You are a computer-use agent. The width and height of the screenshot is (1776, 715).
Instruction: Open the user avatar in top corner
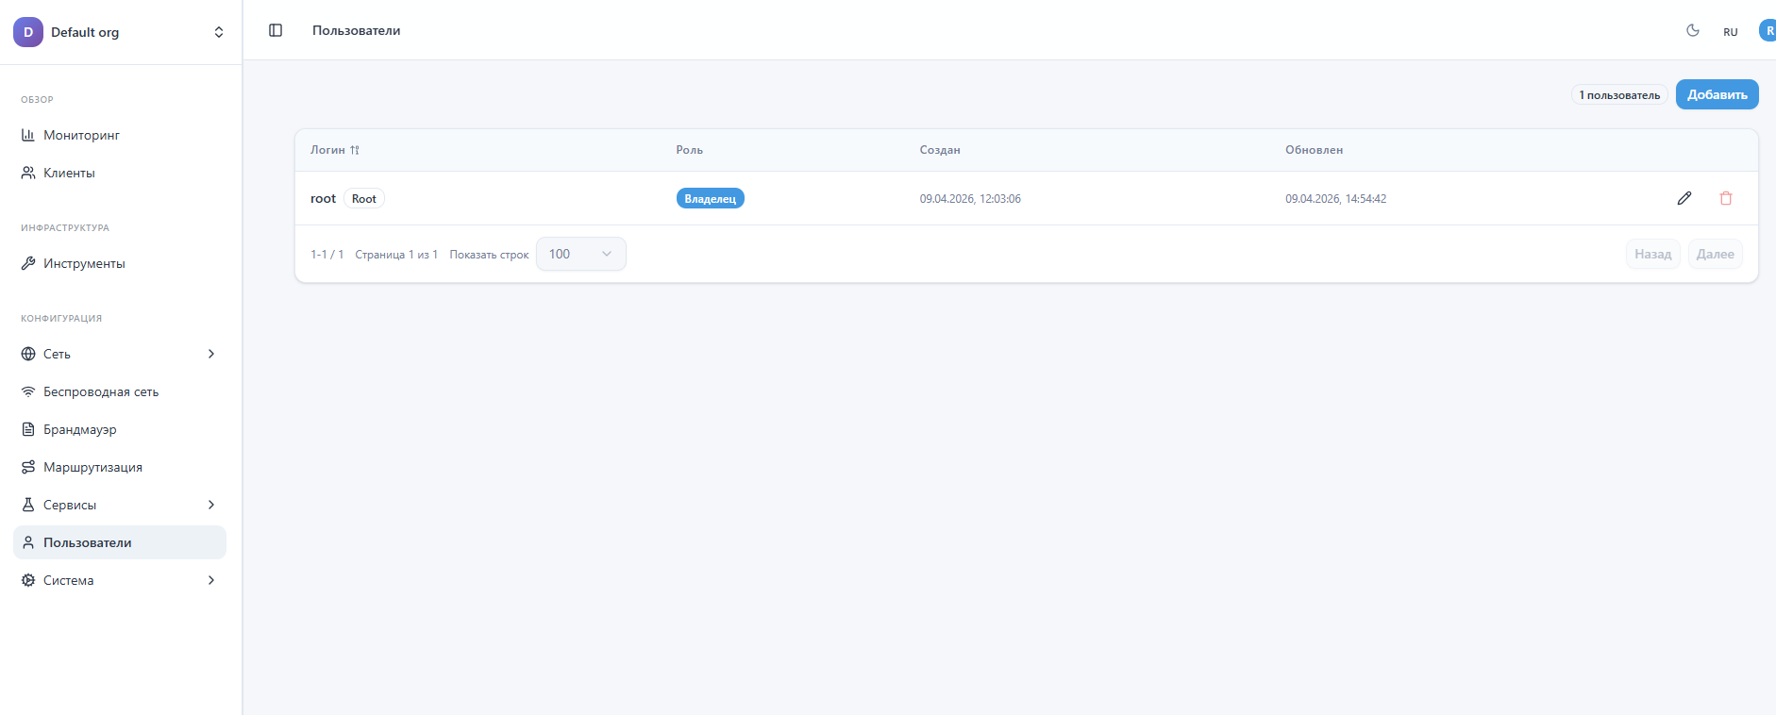[x=1767, y=30]
